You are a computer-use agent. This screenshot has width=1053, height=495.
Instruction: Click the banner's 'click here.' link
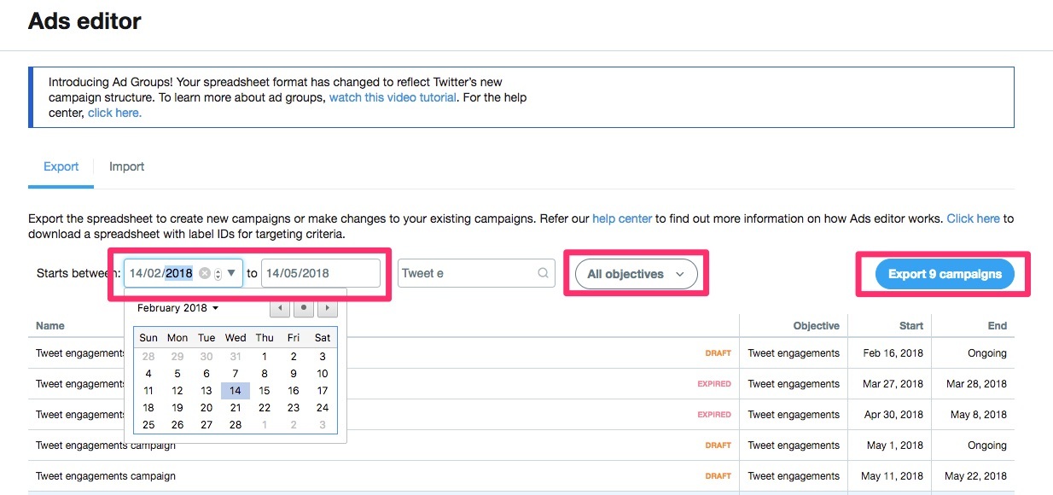[x=114, y=113]
